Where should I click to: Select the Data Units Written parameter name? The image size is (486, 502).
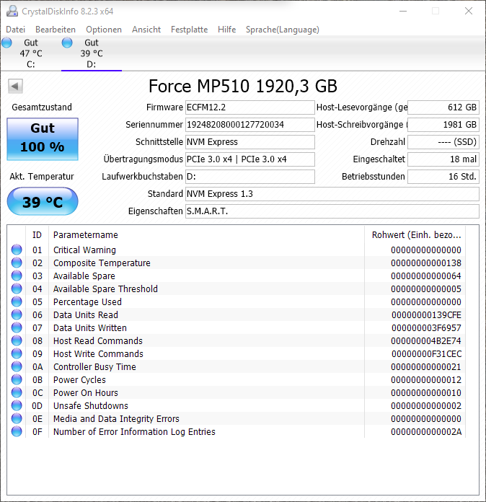pyautogui.click(x=90, y=328)
